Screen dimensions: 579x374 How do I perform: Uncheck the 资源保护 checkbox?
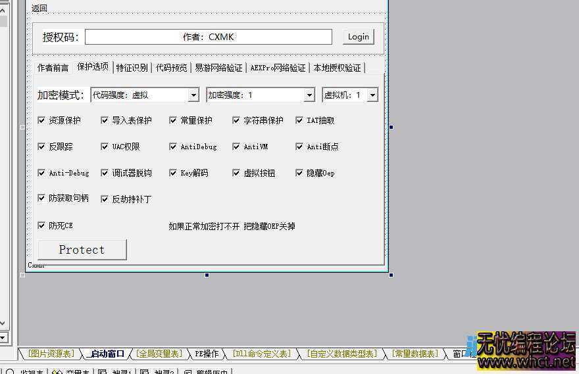click(41, 120)
